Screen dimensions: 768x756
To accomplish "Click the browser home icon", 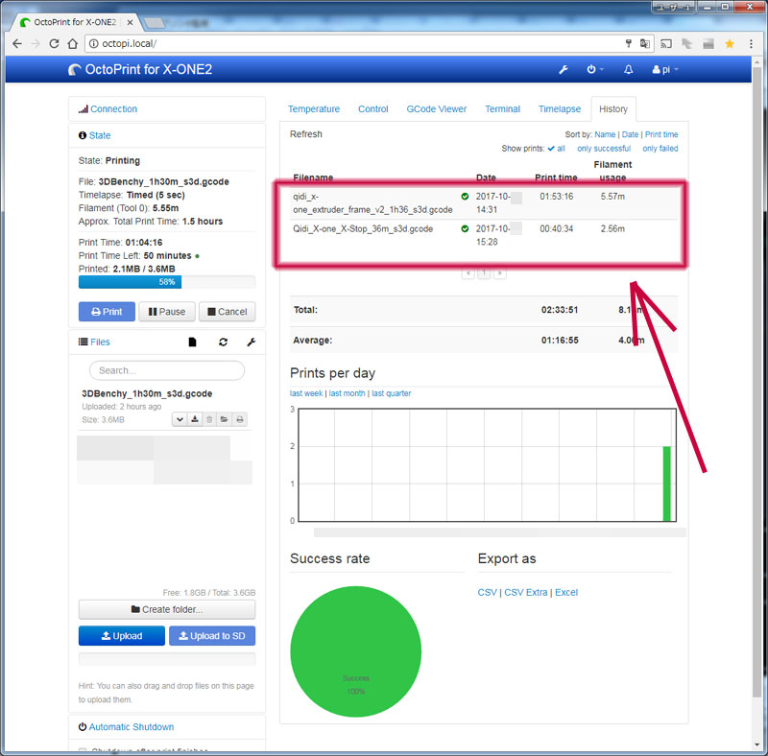I will pyautogui.click(x=73, y=43).
